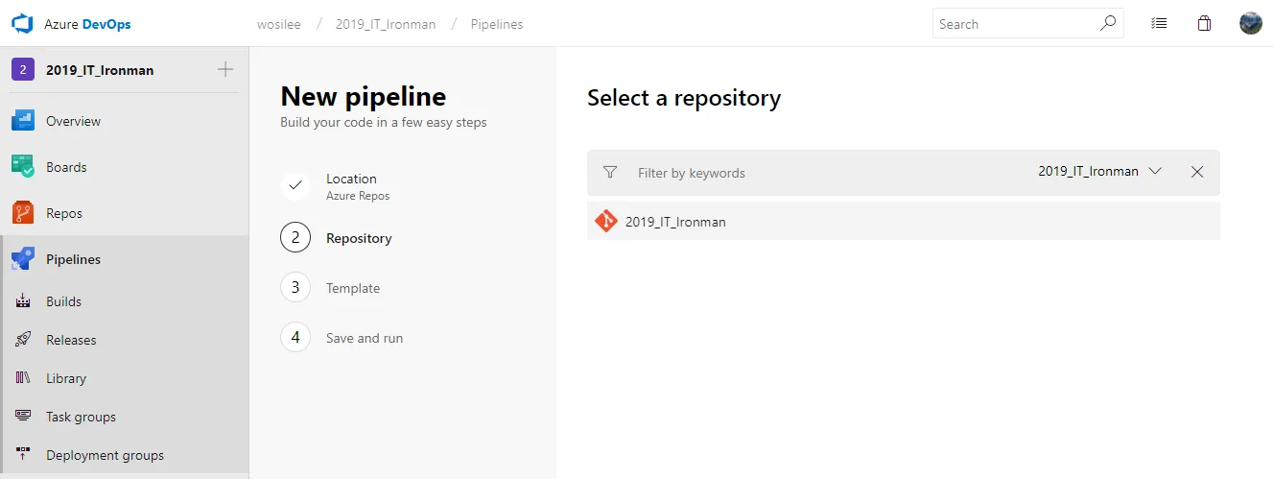Click the Azure DevOps logo icon
Image resolution: width=1274 pixels, height=479 pixels.
pyautogui.click(x=22, y=24)
